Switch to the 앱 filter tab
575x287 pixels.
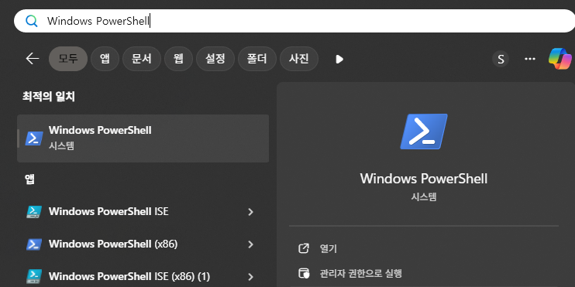click(105, 59)
